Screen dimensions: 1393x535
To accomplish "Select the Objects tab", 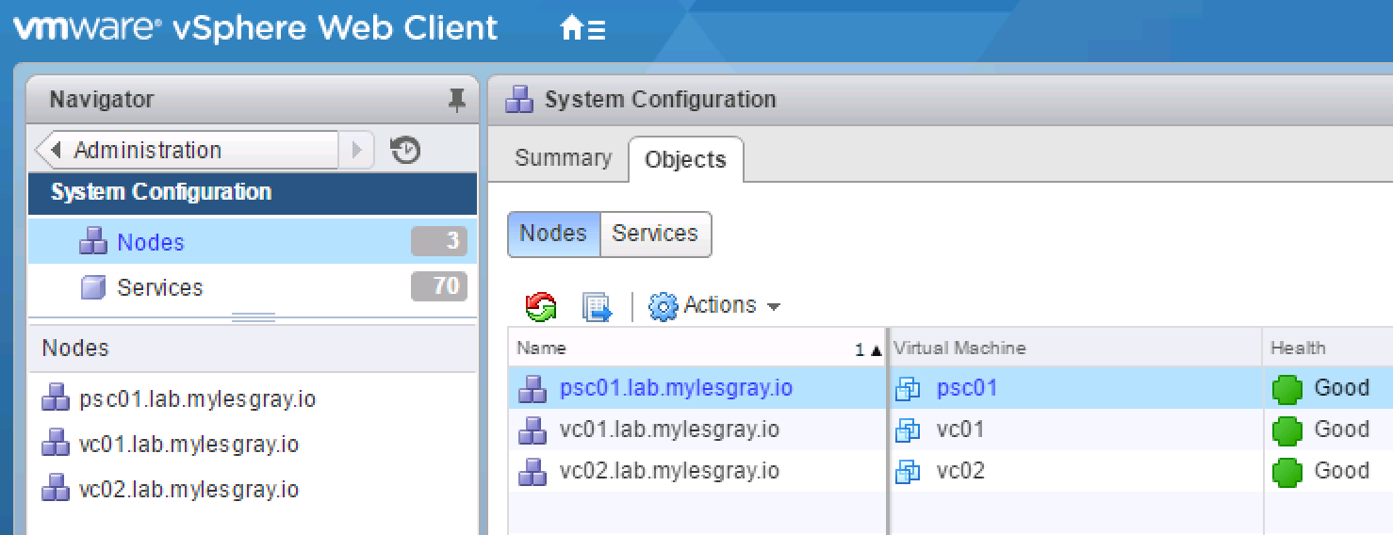I will point(685,159).
